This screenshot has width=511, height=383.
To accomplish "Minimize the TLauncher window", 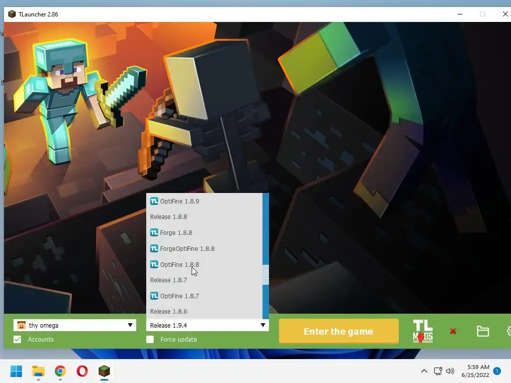I will click(460, 14).
